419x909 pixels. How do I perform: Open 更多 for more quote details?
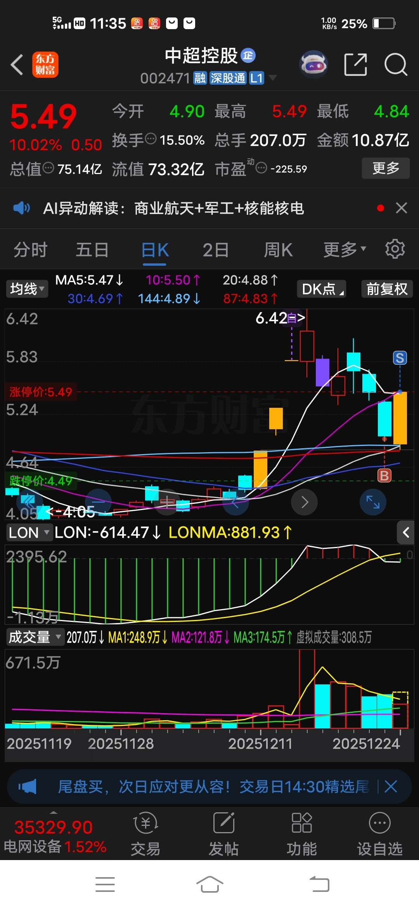386,168
